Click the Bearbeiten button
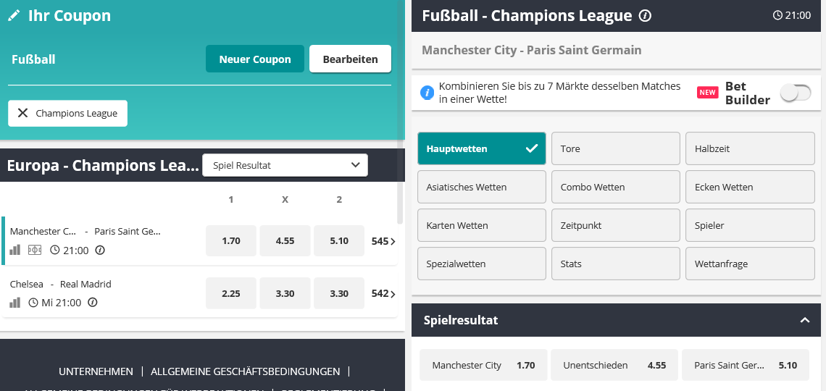 pyautogui.click(x=350, y=59)
